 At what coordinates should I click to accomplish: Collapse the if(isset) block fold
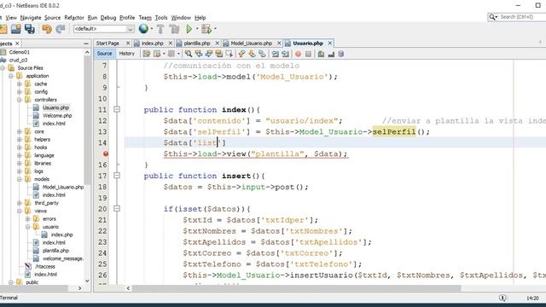click(x=117, y=208)
